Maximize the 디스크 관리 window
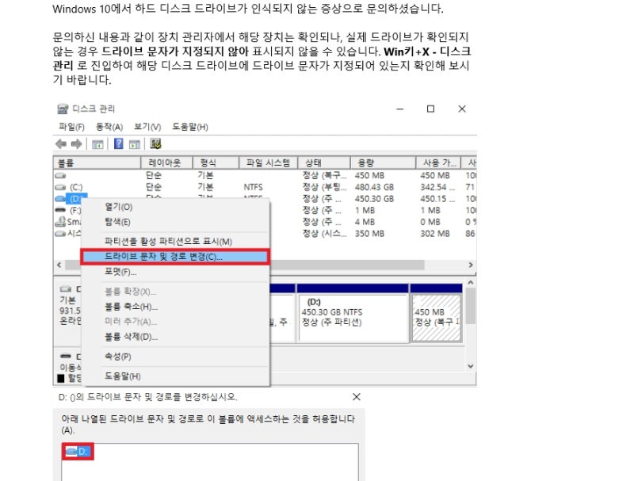The width and height of the screenshot is (634, 481). pos(430,109)
